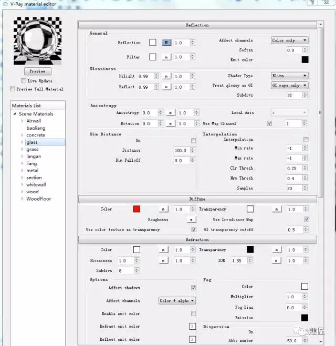Enable the Live Update checkbox

tap(24, 81)
